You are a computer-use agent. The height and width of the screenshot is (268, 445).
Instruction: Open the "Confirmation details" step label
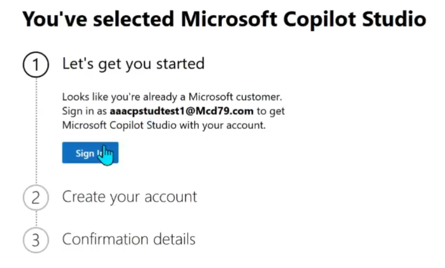click(129, 239)
